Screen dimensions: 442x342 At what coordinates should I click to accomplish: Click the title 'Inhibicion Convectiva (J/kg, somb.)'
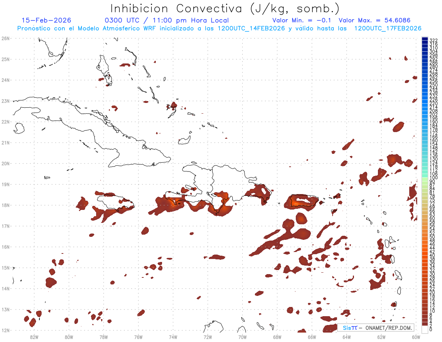tap(225, 8)
